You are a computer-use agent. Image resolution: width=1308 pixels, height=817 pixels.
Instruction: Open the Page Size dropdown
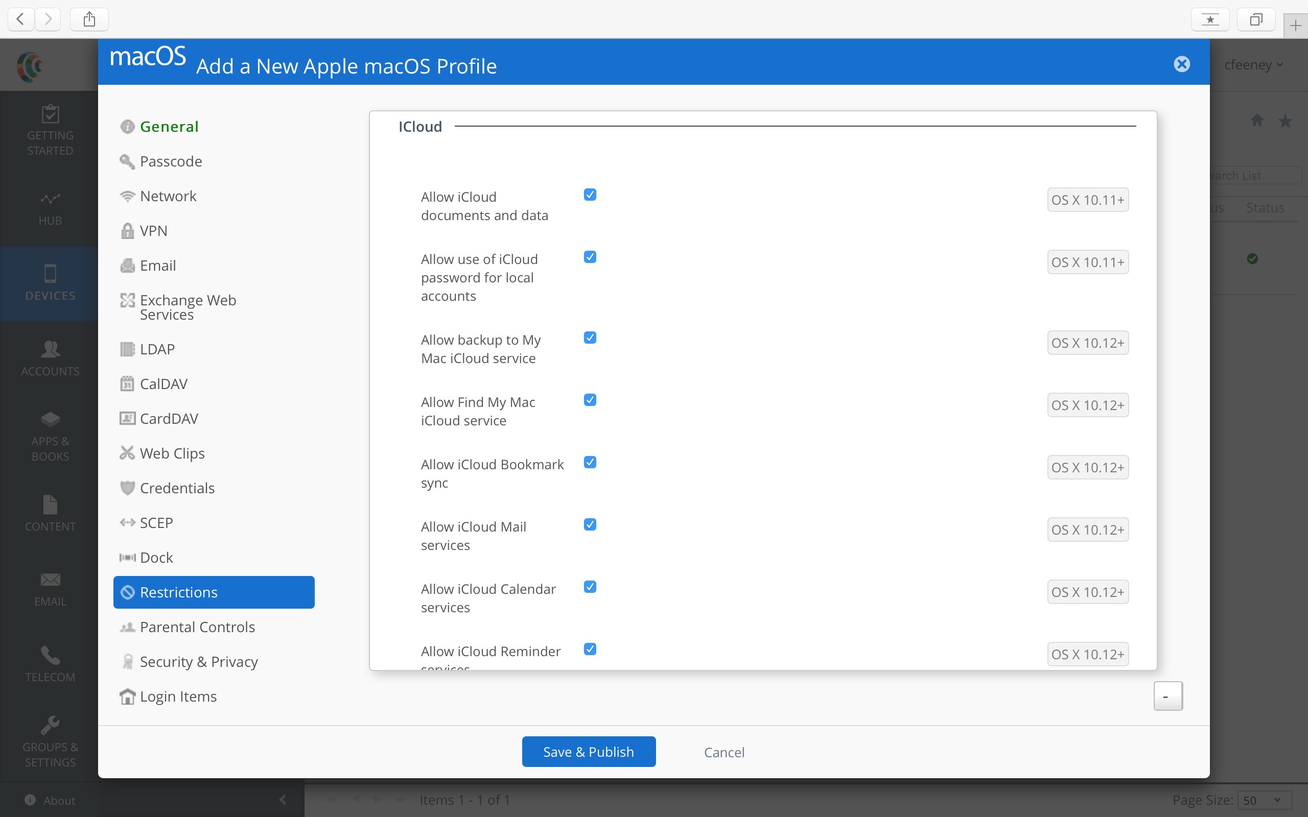click(x=1264, y=800)
